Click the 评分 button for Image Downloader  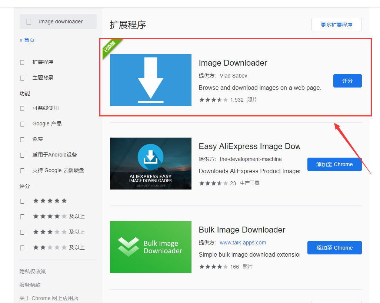click(347, 80)
